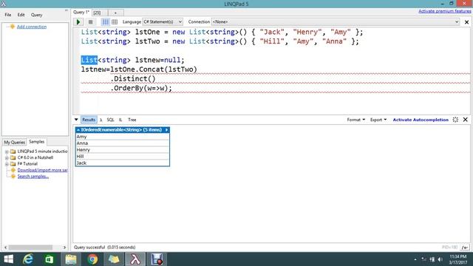Click Search samples link
Image resolution: width=473 pixels, height=266 pixels.
(x=33, y=177)
